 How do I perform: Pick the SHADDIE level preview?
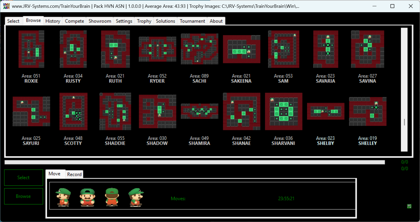(x=115, y=112)
